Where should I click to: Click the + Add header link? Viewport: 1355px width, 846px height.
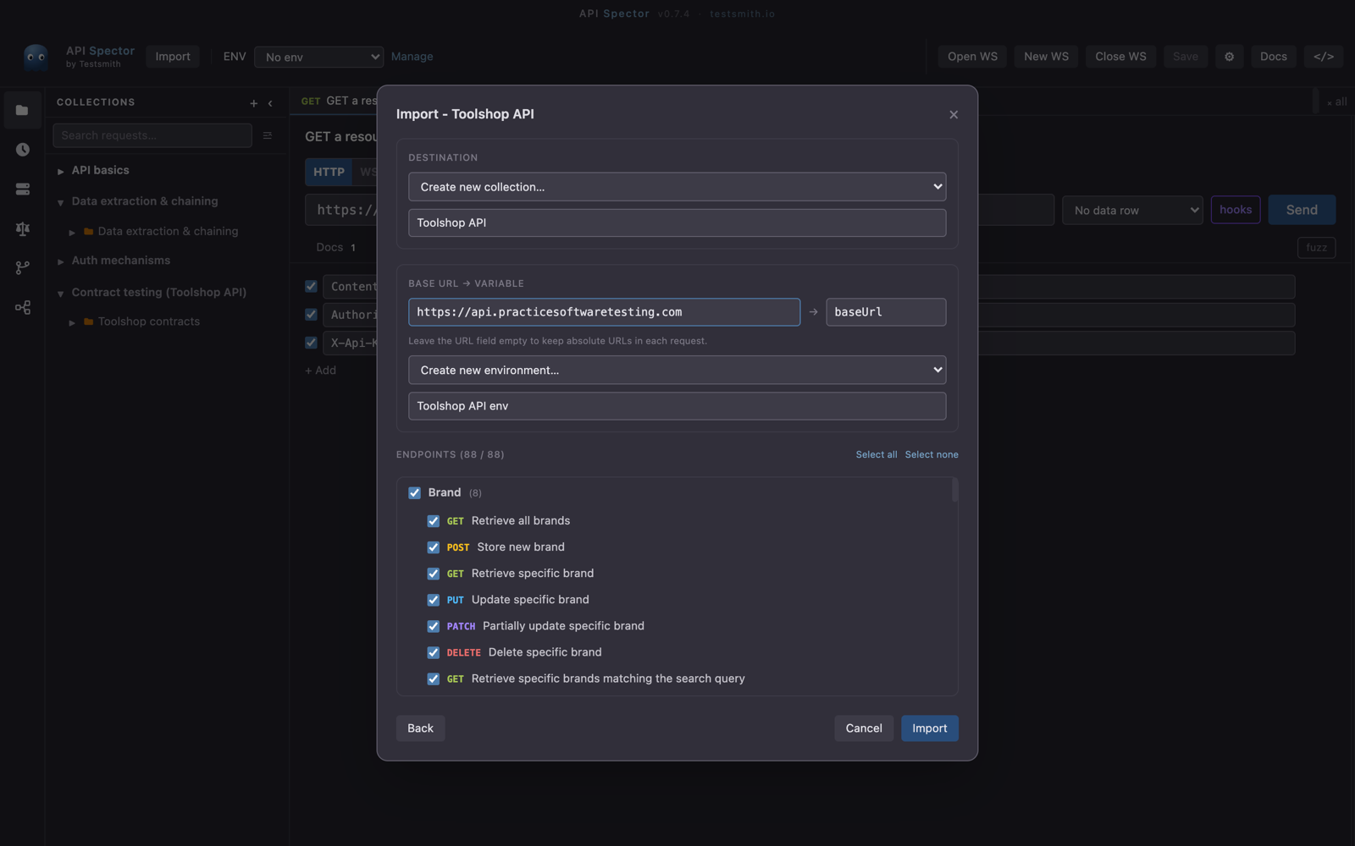coord(321,371)
